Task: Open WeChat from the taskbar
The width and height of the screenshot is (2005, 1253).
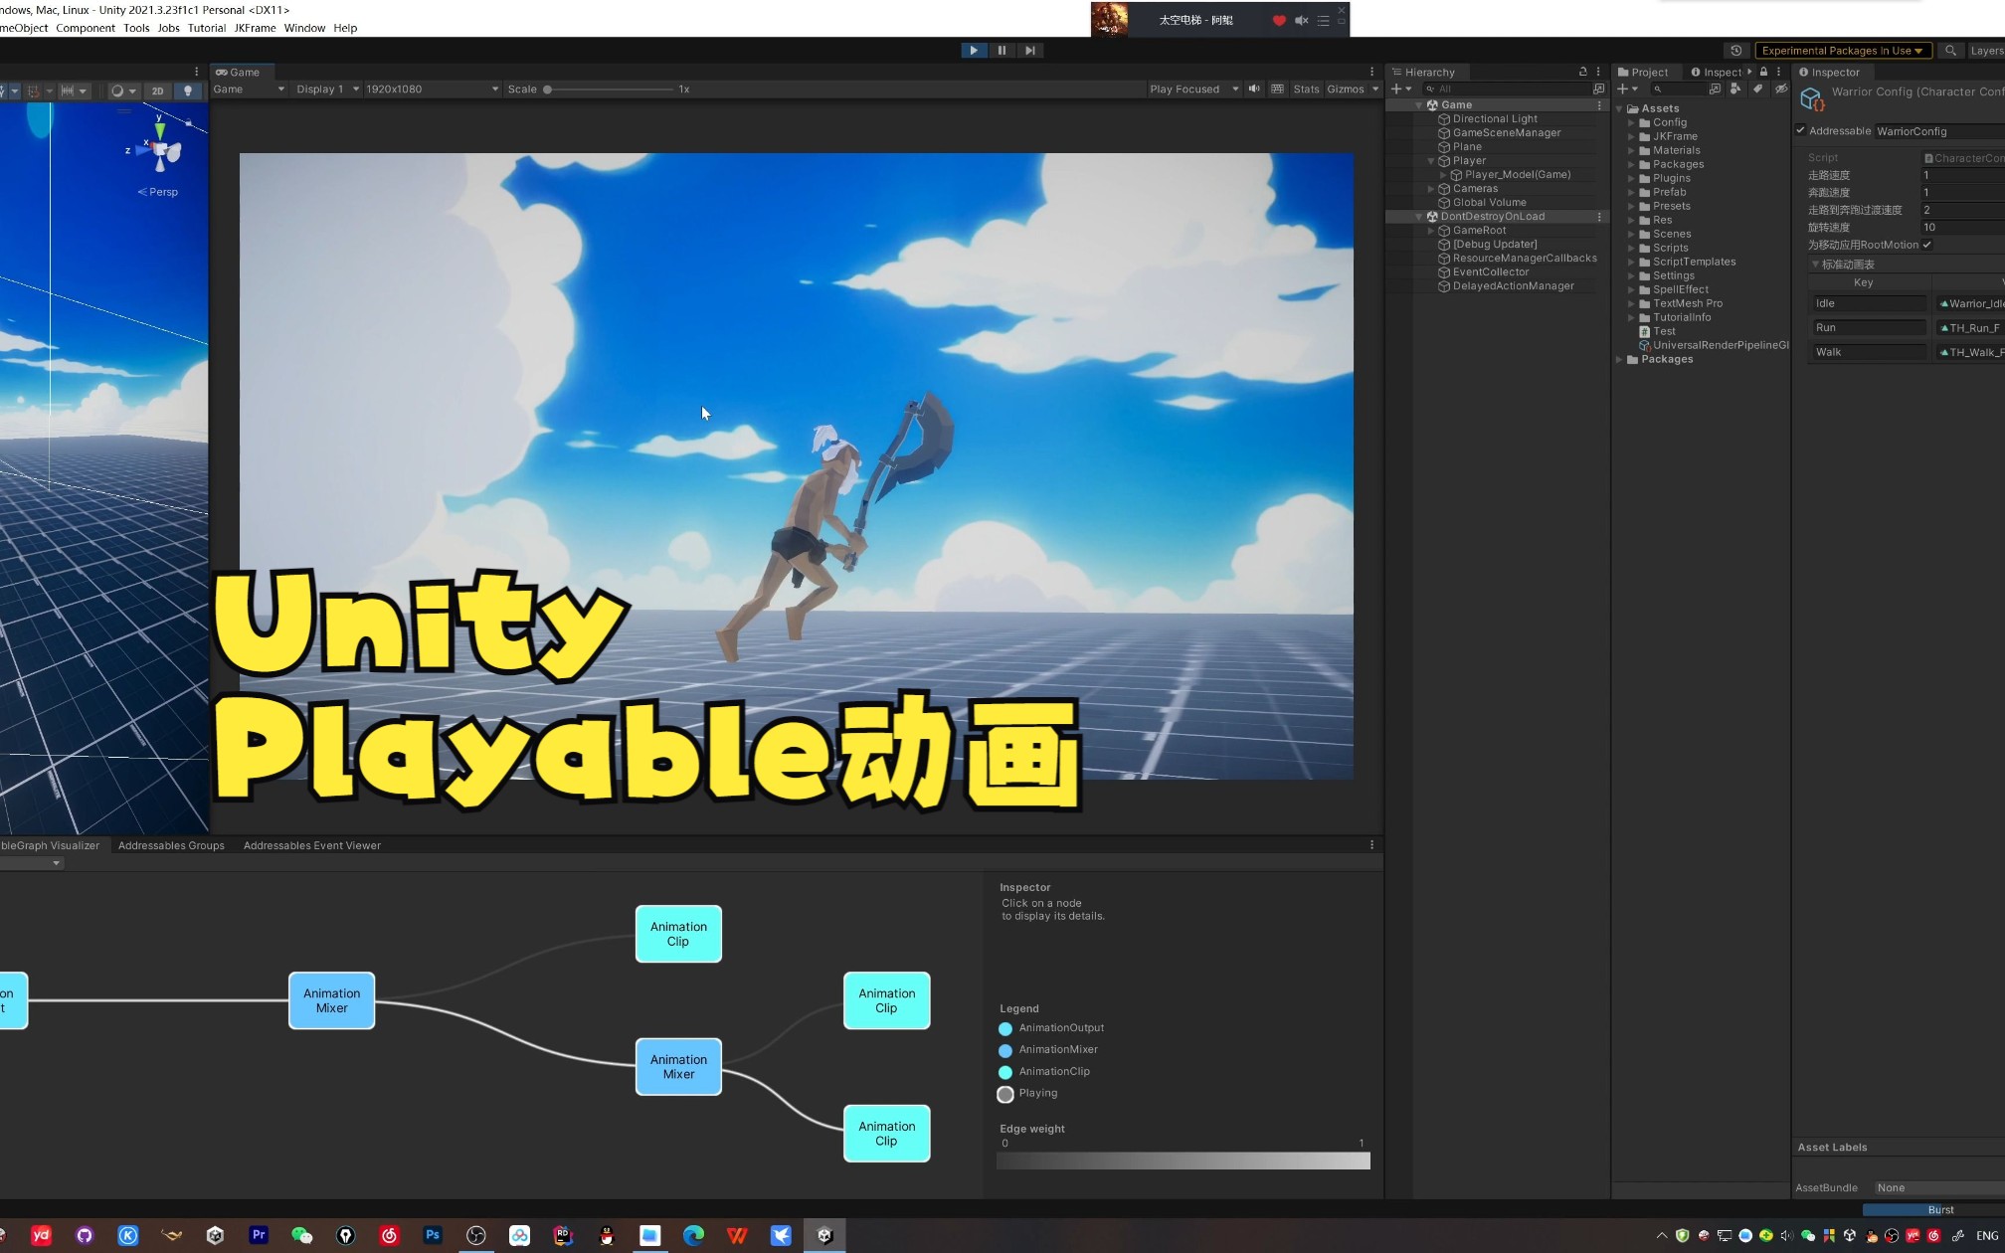Action: (x=302, y=1235)
